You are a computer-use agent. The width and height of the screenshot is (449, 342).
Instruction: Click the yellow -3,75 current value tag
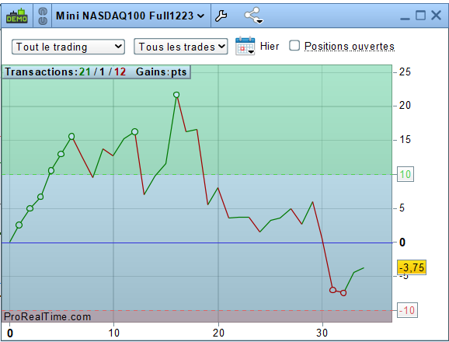pos(412,267)
